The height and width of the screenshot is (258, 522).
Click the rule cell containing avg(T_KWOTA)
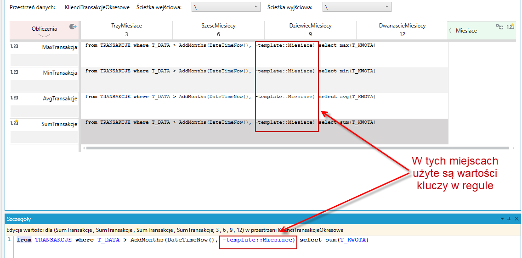click(x=265, y=105)
